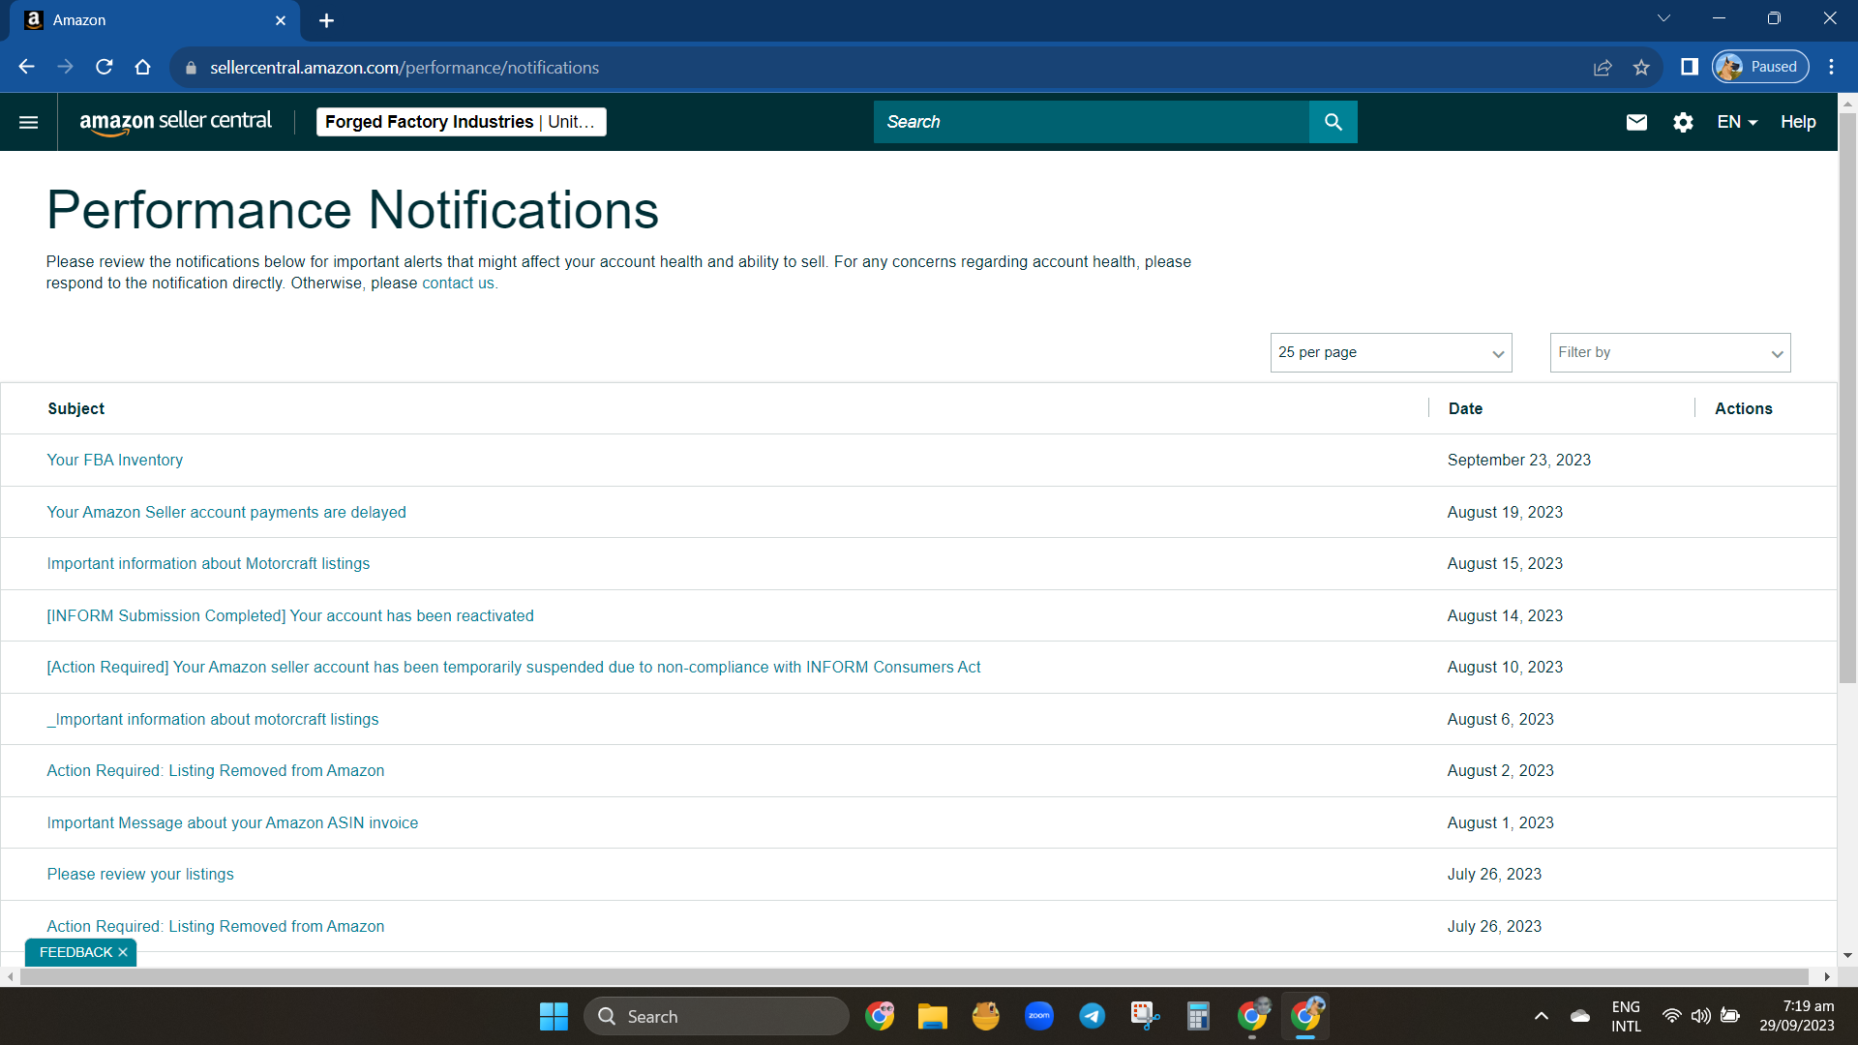The width and height of the screenshot is (1858, 1045).
Task: Open the account temporarily suspended INFORM notification
Action: [514, 667]
